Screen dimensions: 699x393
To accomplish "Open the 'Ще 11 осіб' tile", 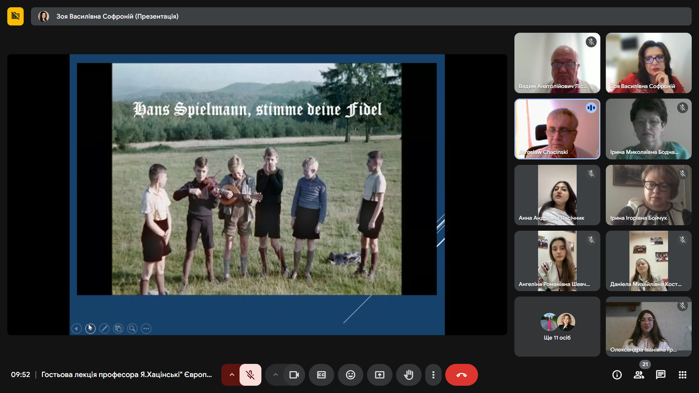I will 557,327.
